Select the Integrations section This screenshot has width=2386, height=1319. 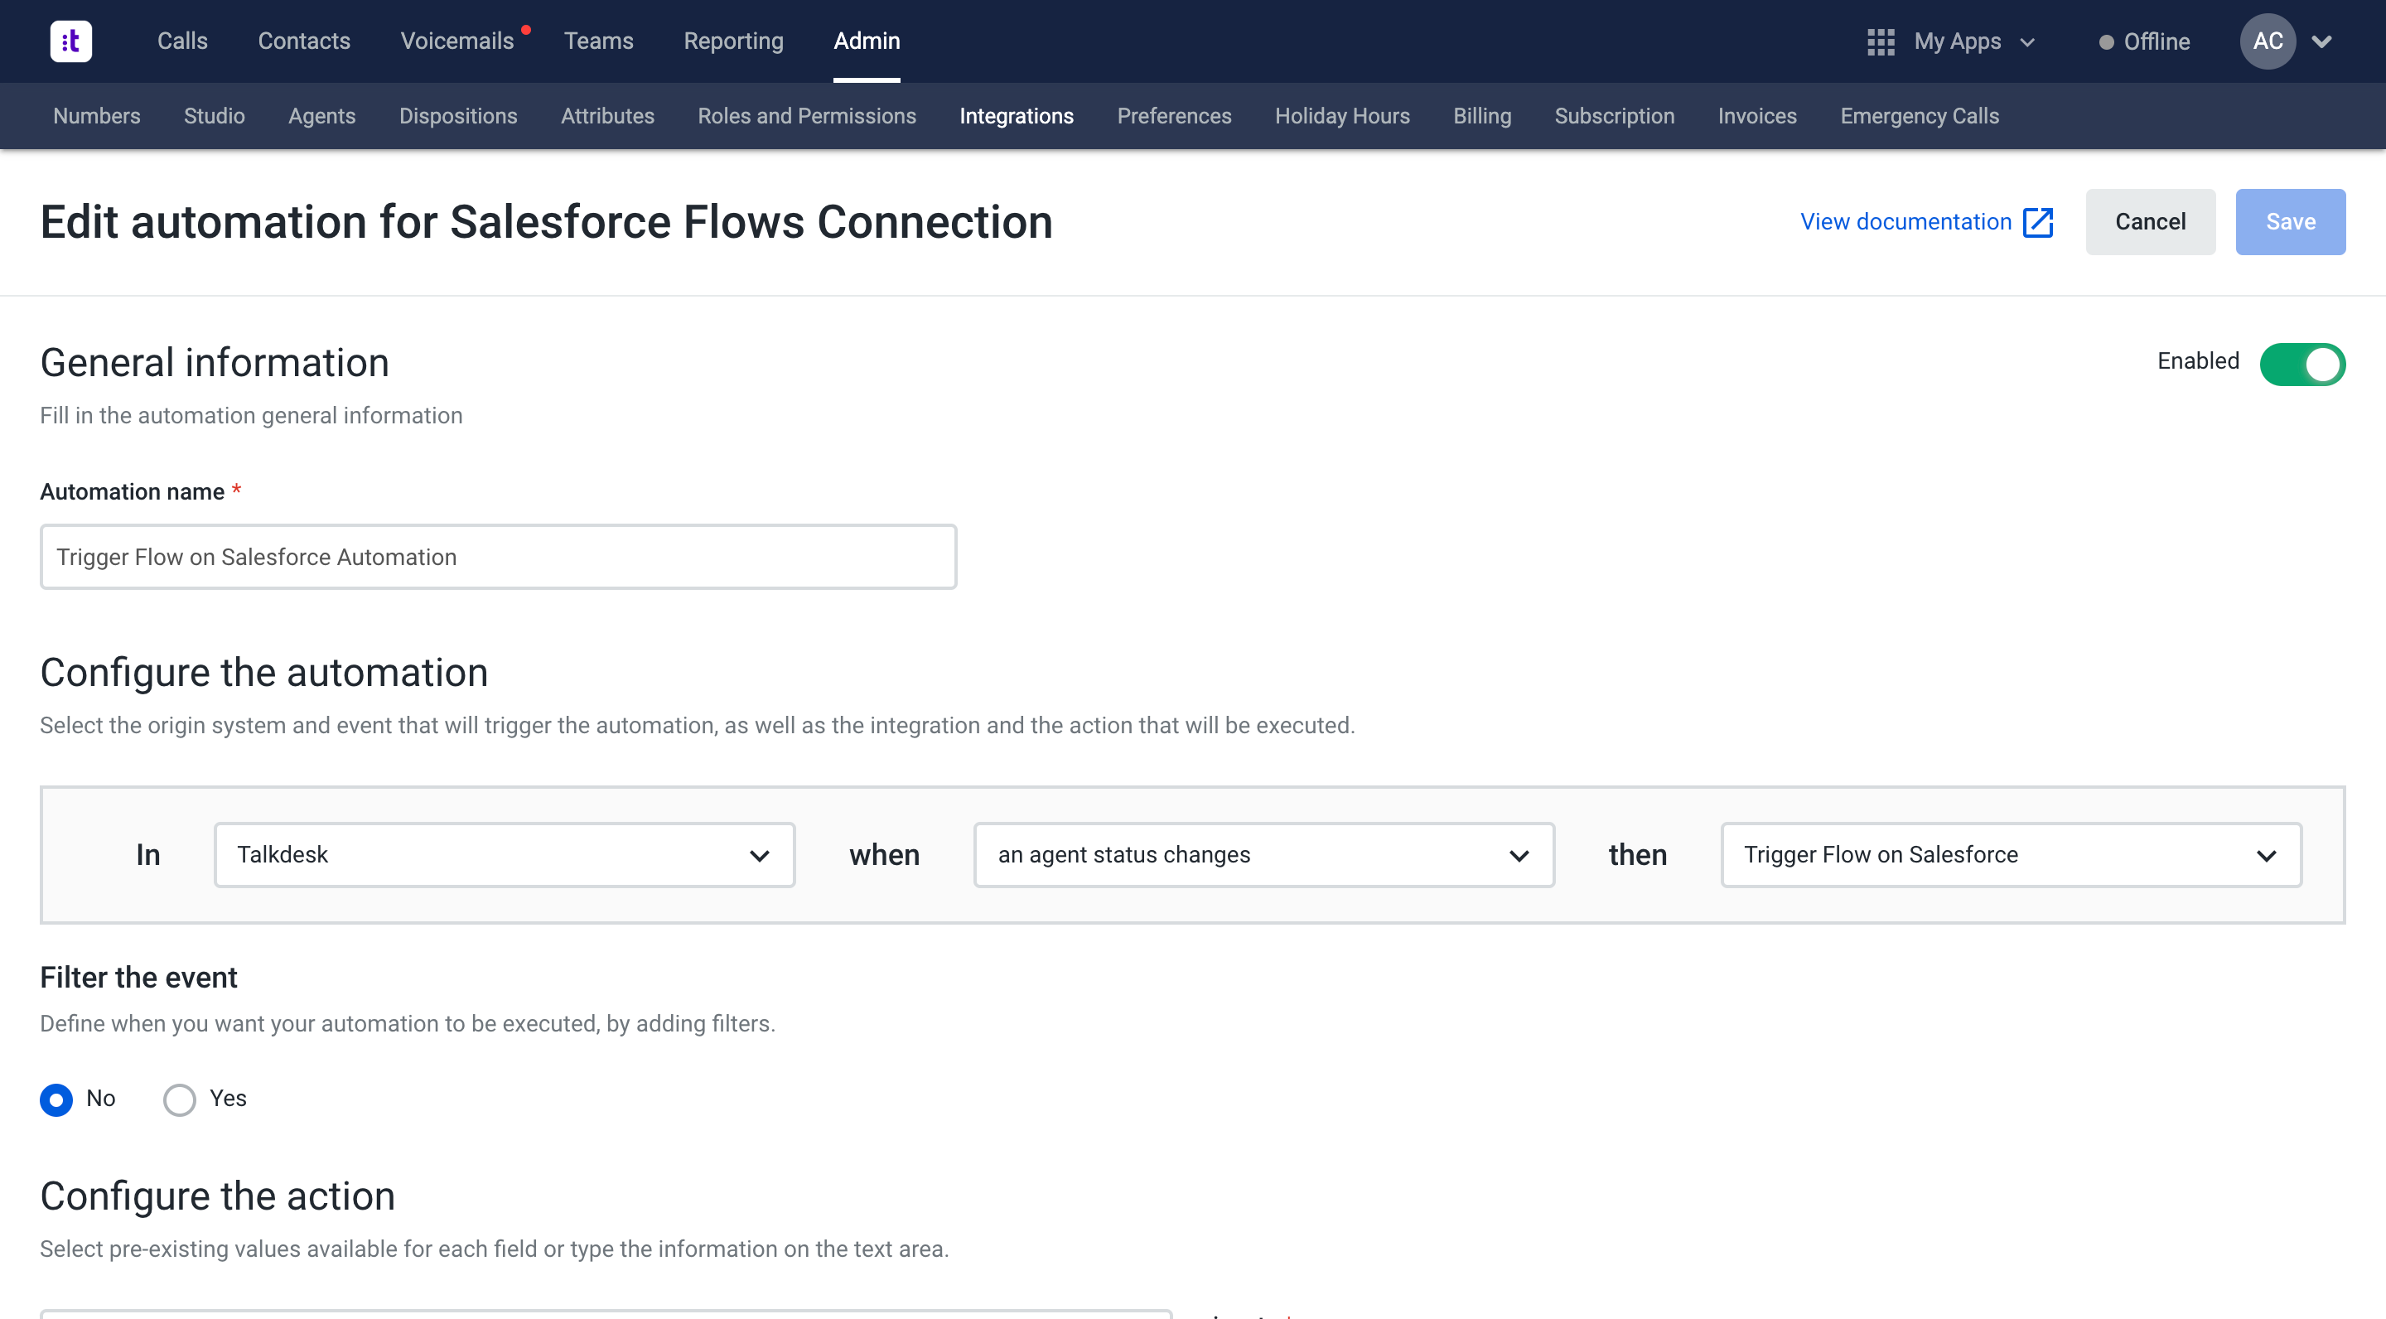[1016, 116]
